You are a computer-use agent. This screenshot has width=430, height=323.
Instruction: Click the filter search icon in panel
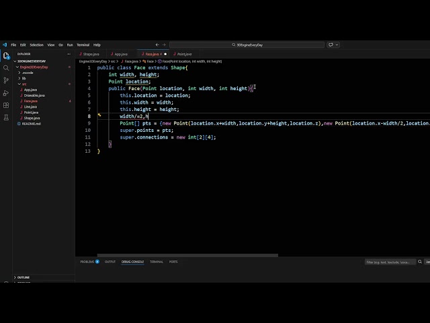tap(420, 262)
